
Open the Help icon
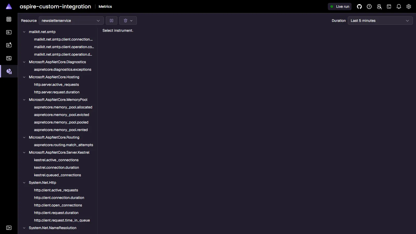click(369, 6)
